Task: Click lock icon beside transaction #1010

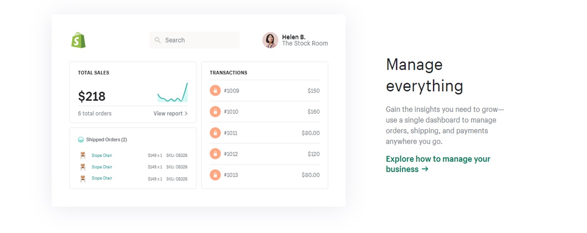Action: click(215, 112)
